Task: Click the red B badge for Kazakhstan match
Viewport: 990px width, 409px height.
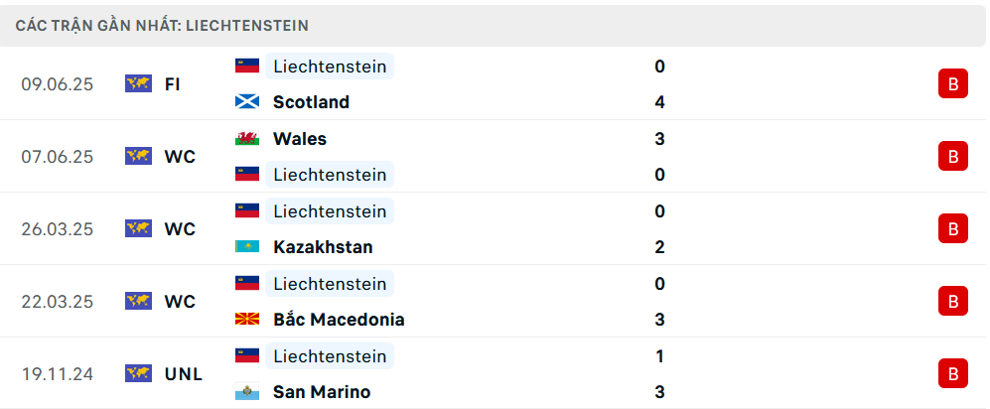Action: tap(952, 229)
